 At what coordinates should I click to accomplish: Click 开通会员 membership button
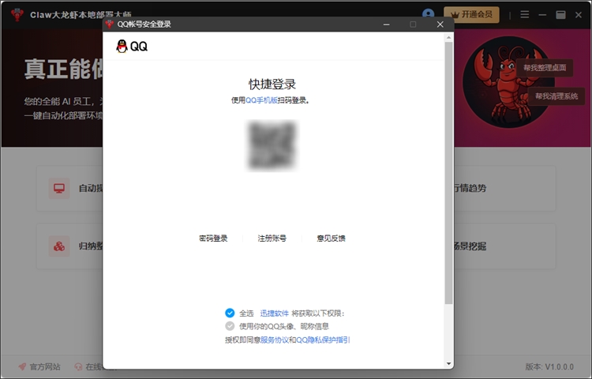click(x=471, y=15)
